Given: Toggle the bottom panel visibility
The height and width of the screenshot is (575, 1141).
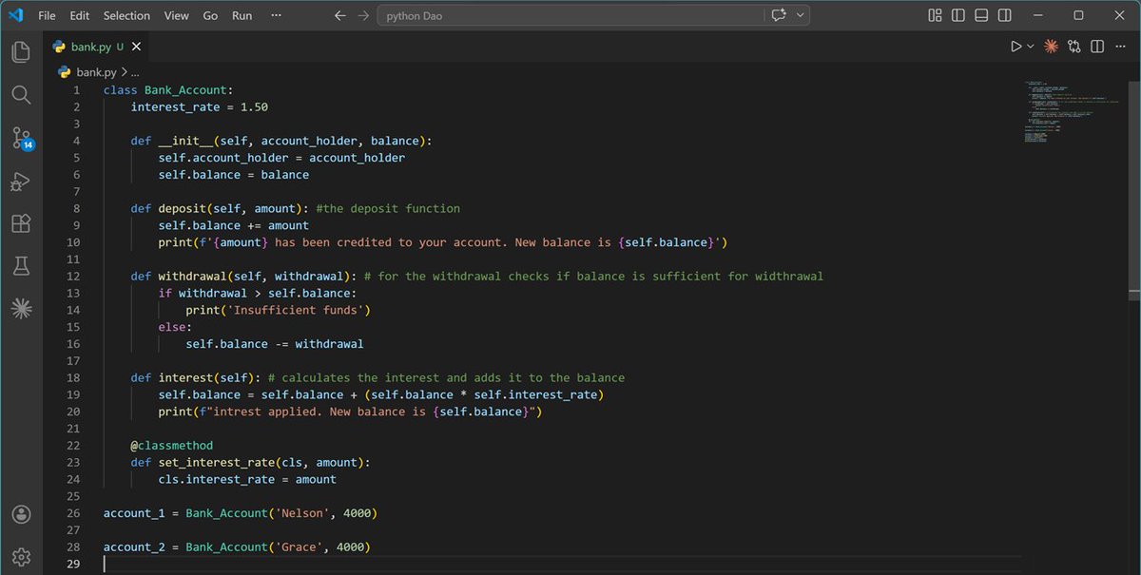Looking at the screenshot, I should click(x=981, y=15).
